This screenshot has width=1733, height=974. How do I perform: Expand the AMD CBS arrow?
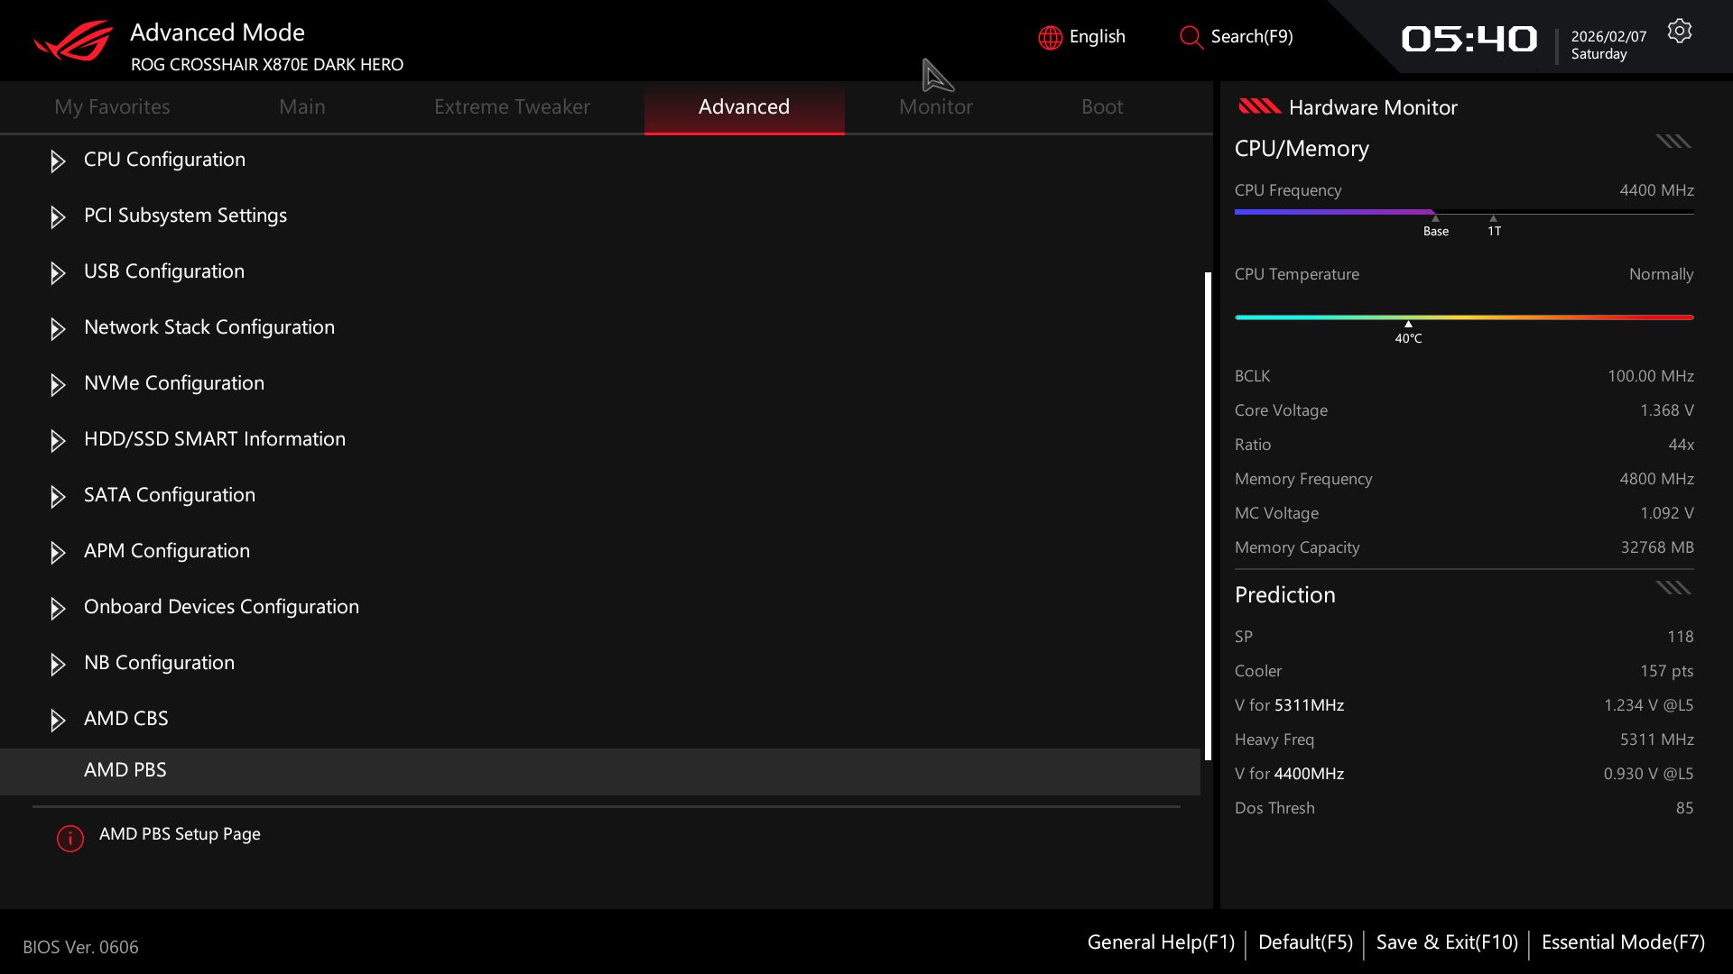tap(58, 721)
